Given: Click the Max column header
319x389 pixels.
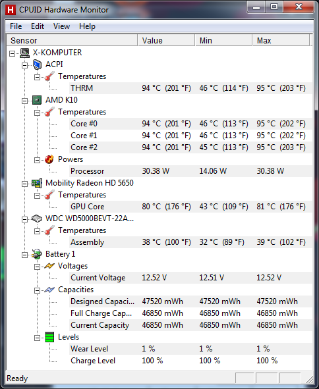Looking at the screenshot, I should [281, 40].
